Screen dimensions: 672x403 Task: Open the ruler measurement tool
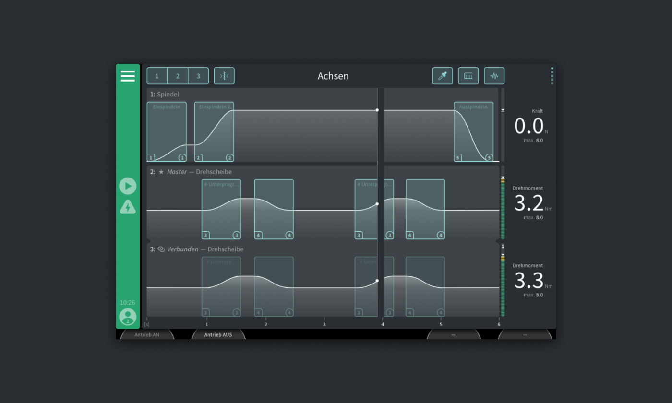click(468, 76)
